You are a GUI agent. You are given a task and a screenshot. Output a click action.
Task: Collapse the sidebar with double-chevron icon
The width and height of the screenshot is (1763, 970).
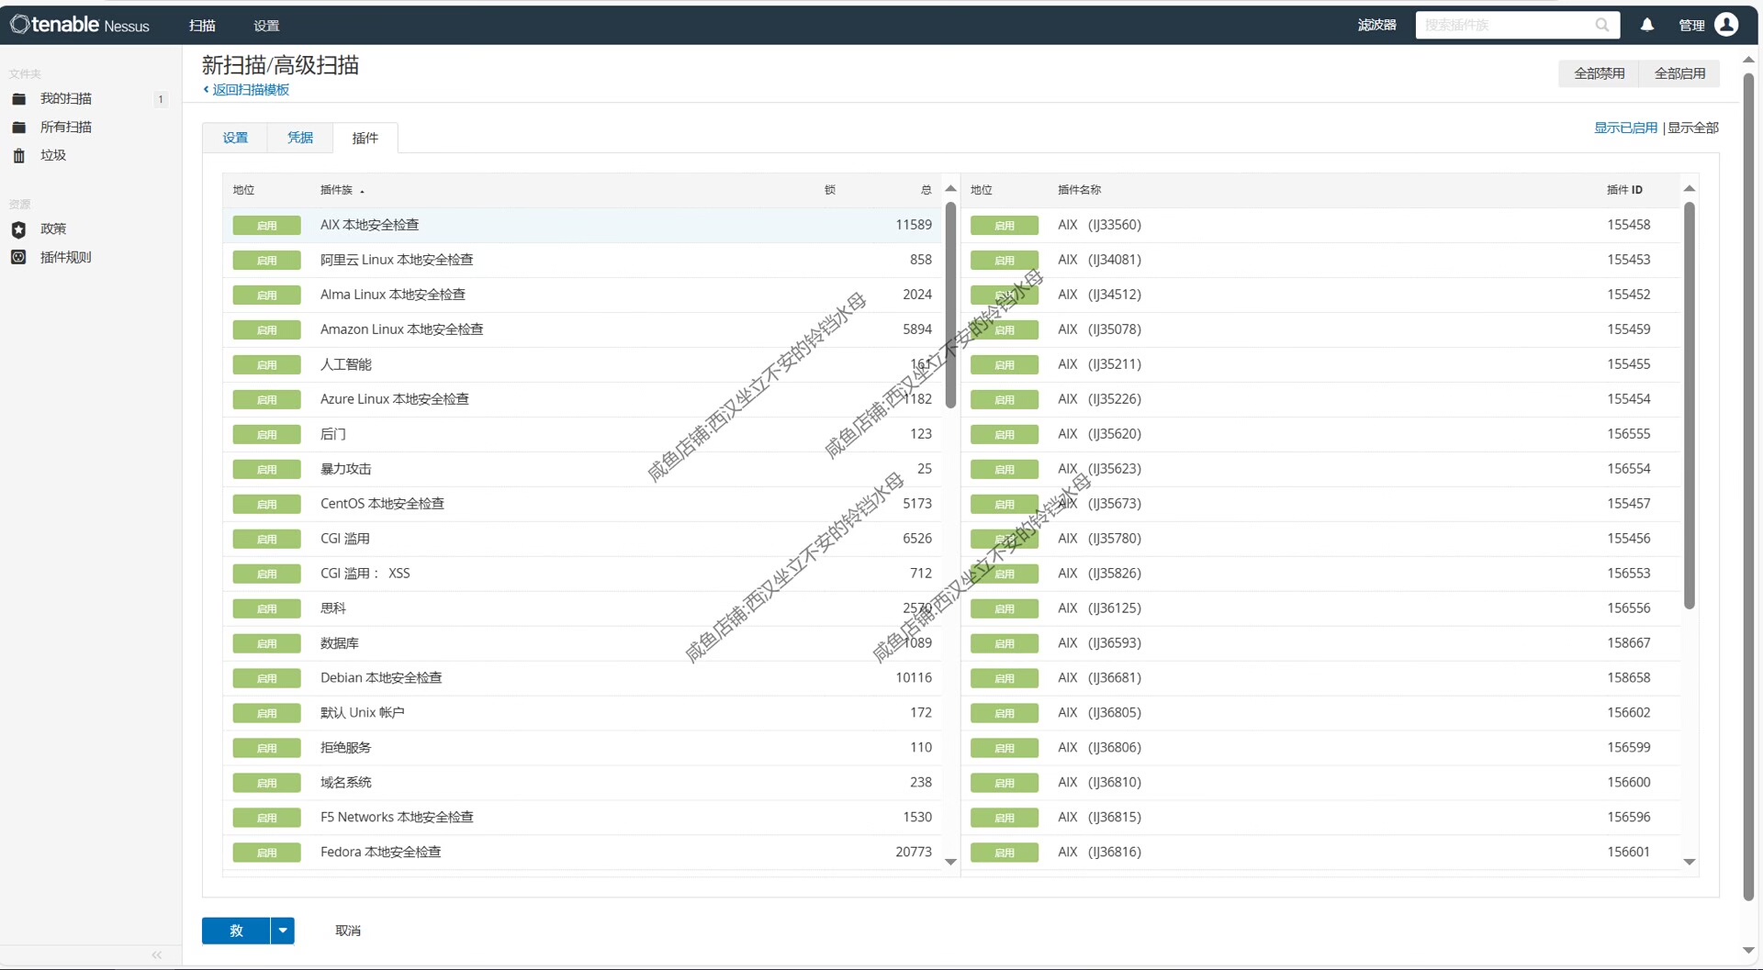(157, 955)
